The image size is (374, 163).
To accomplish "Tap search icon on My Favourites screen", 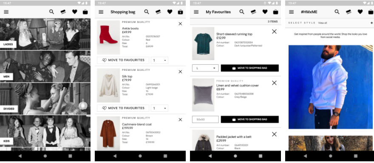I will pos(242,12).
